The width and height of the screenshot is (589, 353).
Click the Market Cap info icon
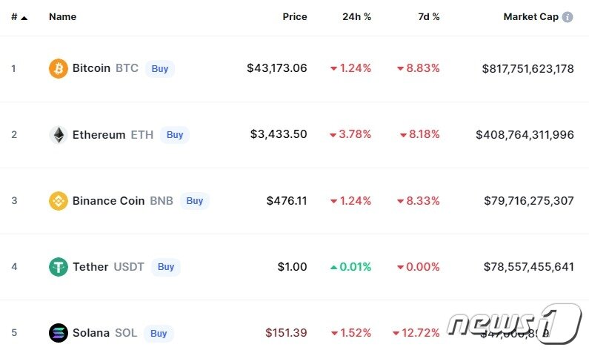click(x=568, y=17)
